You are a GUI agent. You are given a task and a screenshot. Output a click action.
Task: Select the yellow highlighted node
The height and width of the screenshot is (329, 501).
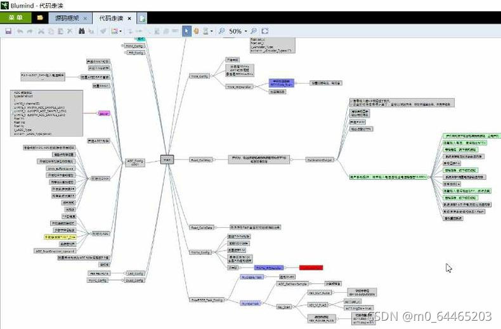coord(60,237)
